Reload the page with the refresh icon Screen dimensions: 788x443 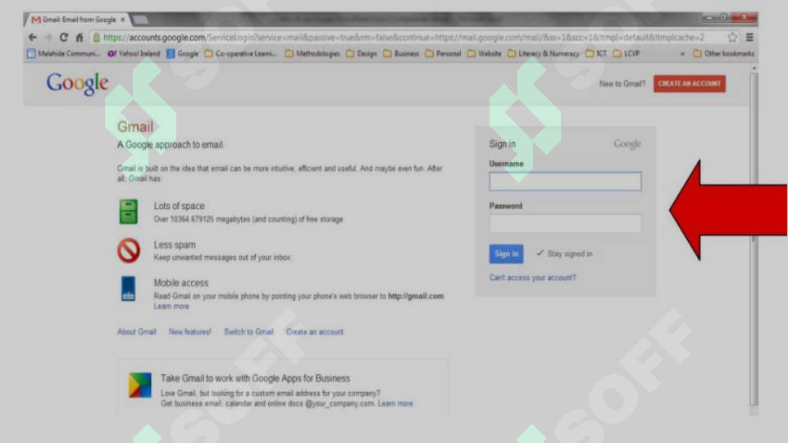click(x=64, y=37)
